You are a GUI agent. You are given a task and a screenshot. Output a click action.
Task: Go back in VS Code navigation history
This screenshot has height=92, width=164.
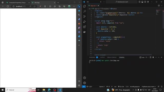(101, 2)
